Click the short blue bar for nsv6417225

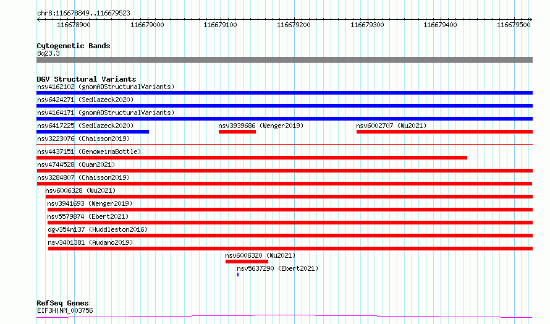pos(93,132)
